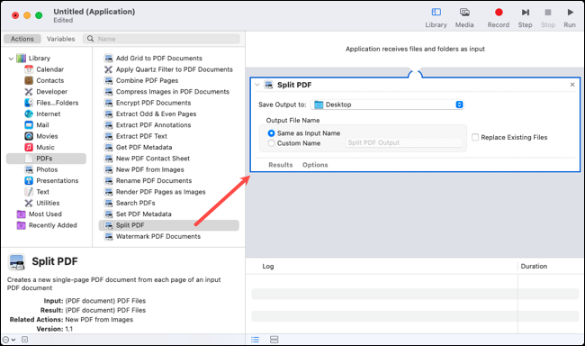This screenshot has width=585, height=346.
Task: Select the Internet category
Action: [48, 114]
